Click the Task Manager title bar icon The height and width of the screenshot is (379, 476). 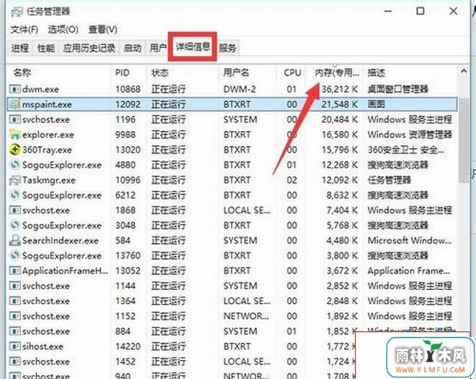tap(17, 12)
